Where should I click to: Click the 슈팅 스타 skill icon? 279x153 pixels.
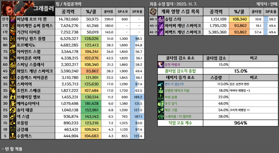[x=161, y=20]
